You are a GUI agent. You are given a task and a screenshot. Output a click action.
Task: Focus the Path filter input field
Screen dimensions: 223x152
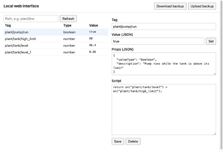tap(31, 19)
